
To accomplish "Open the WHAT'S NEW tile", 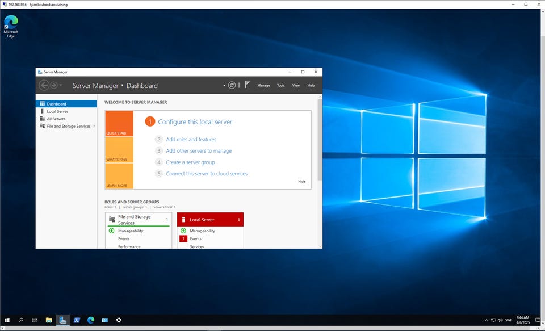I will tap(119, 150).
